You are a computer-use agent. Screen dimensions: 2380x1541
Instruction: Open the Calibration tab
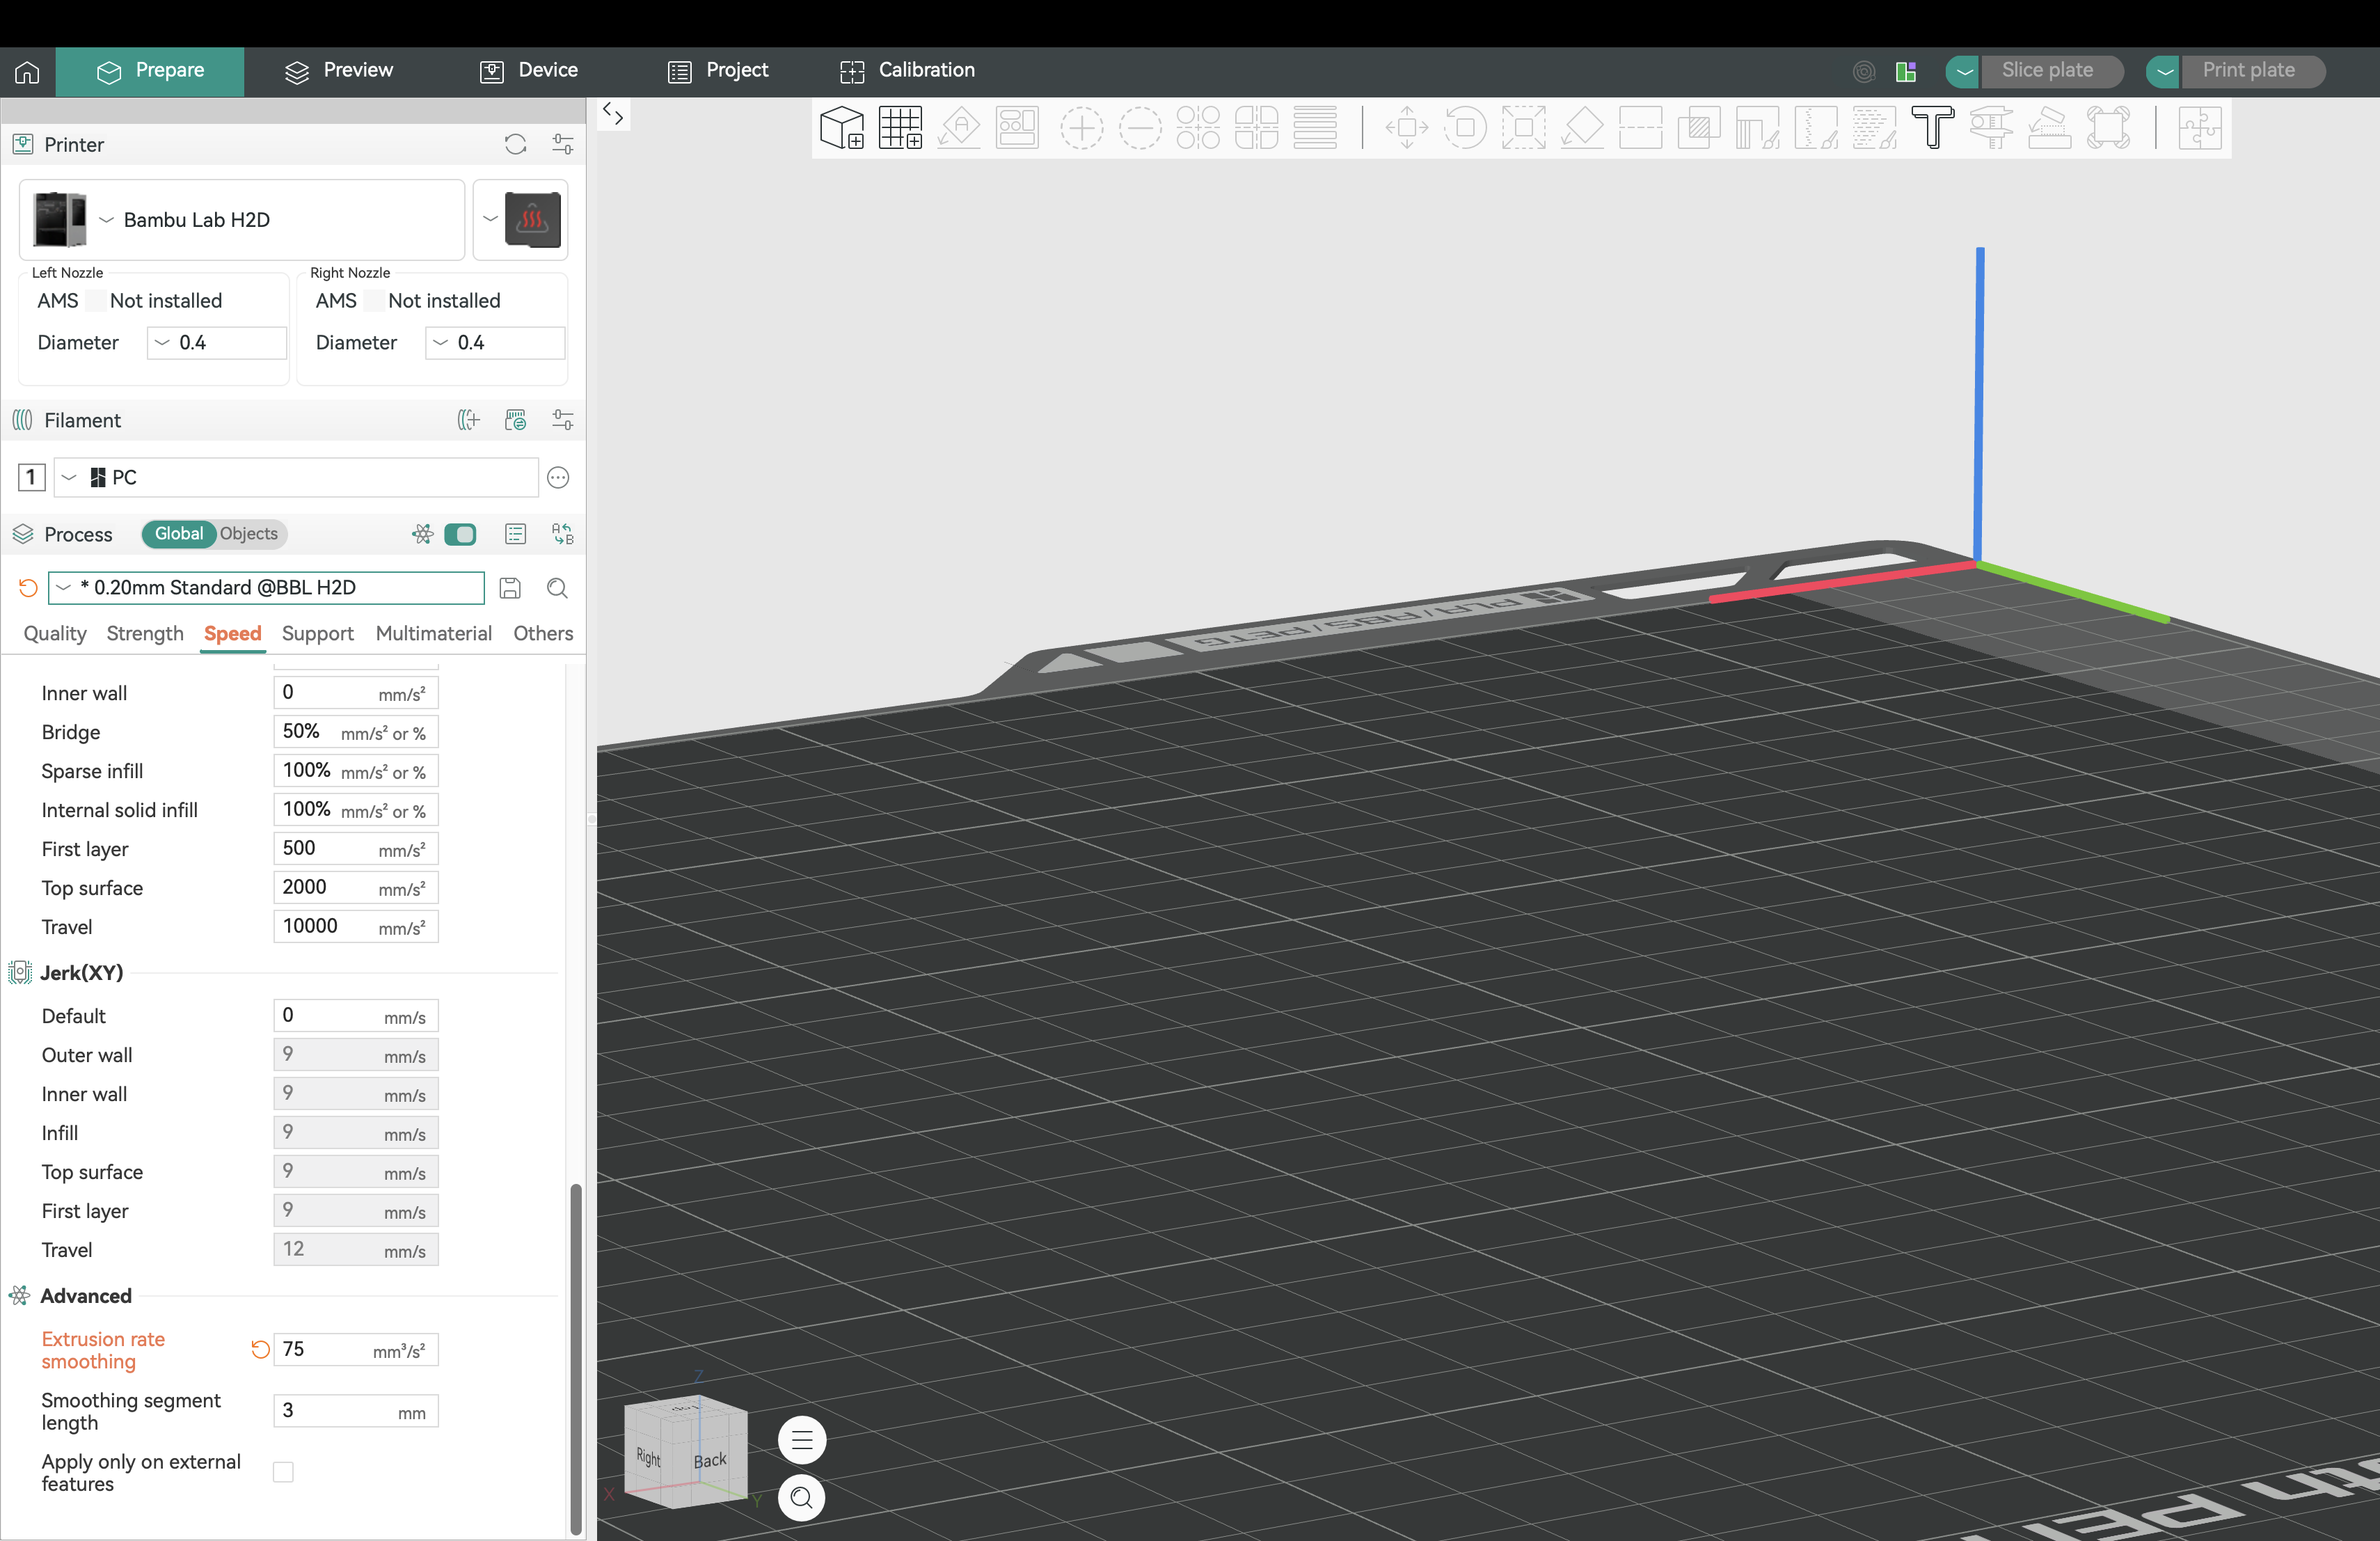[907, 71]
